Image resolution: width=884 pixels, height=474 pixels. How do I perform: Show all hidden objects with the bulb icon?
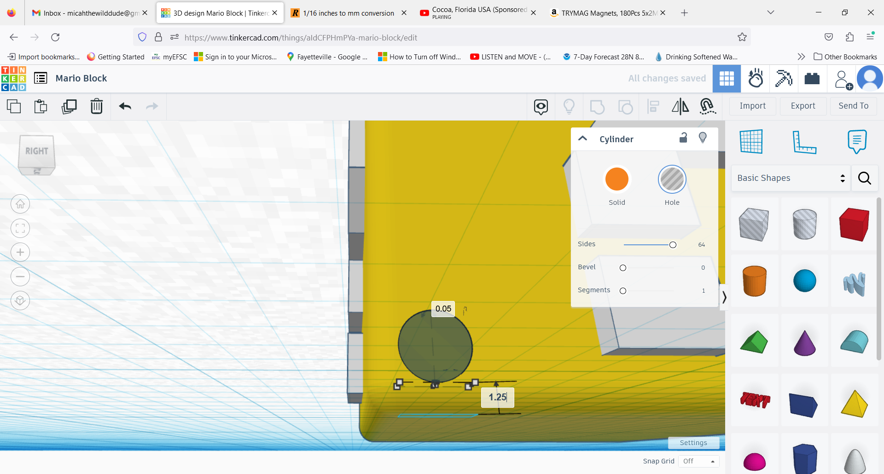[x=569, y=106]
